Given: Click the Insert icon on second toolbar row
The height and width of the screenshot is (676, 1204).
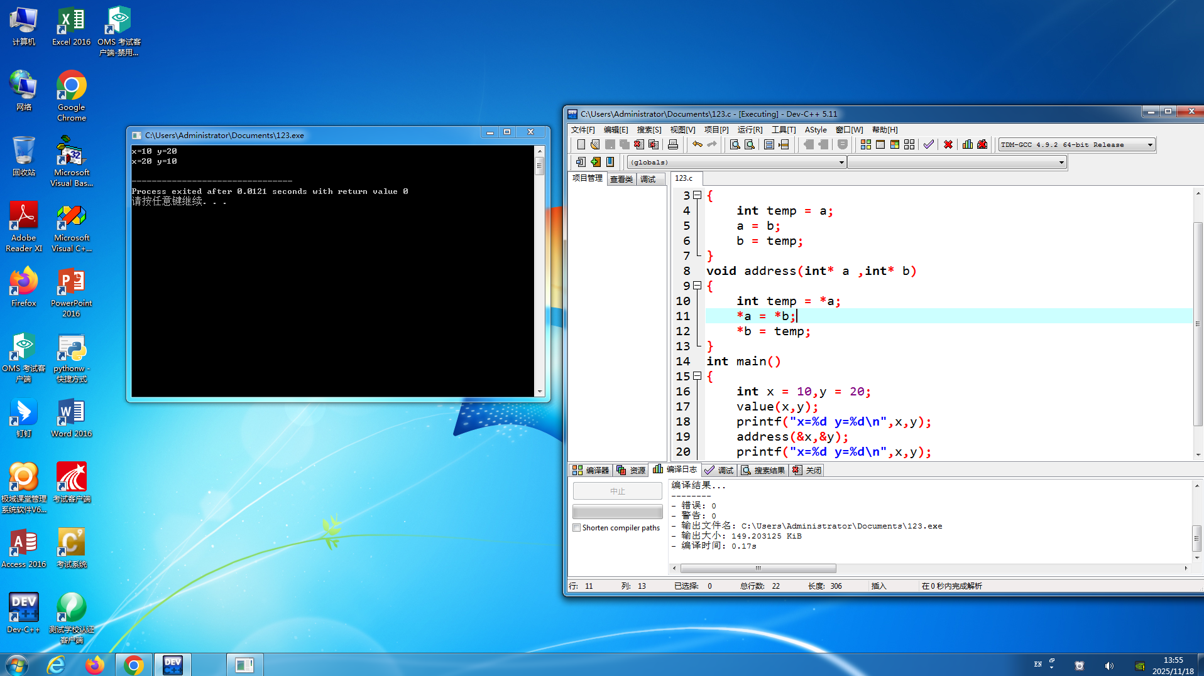Looking at the screenshot, I should pyautogui.click(x=581, y=162).
